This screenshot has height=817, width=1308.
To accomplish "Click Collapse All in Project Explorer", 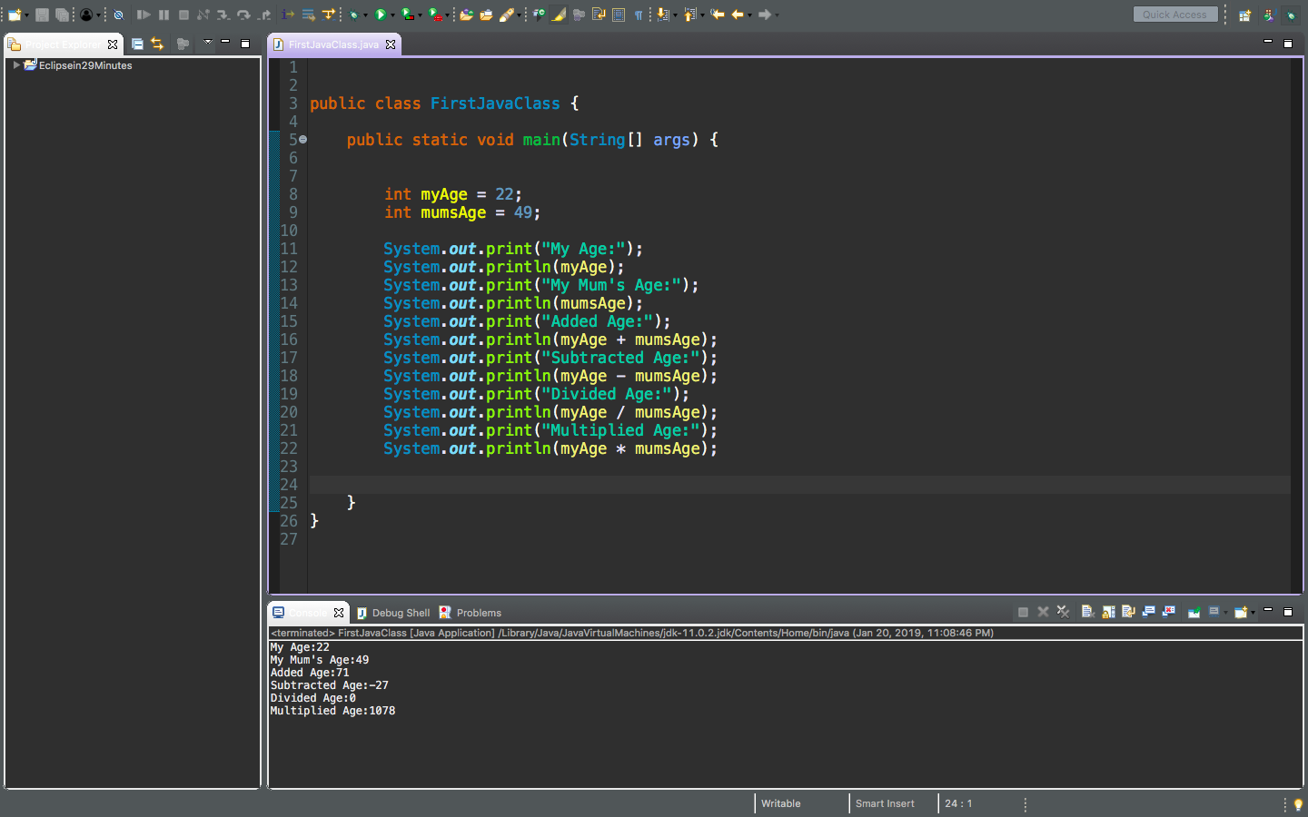I will coord(137,44).
